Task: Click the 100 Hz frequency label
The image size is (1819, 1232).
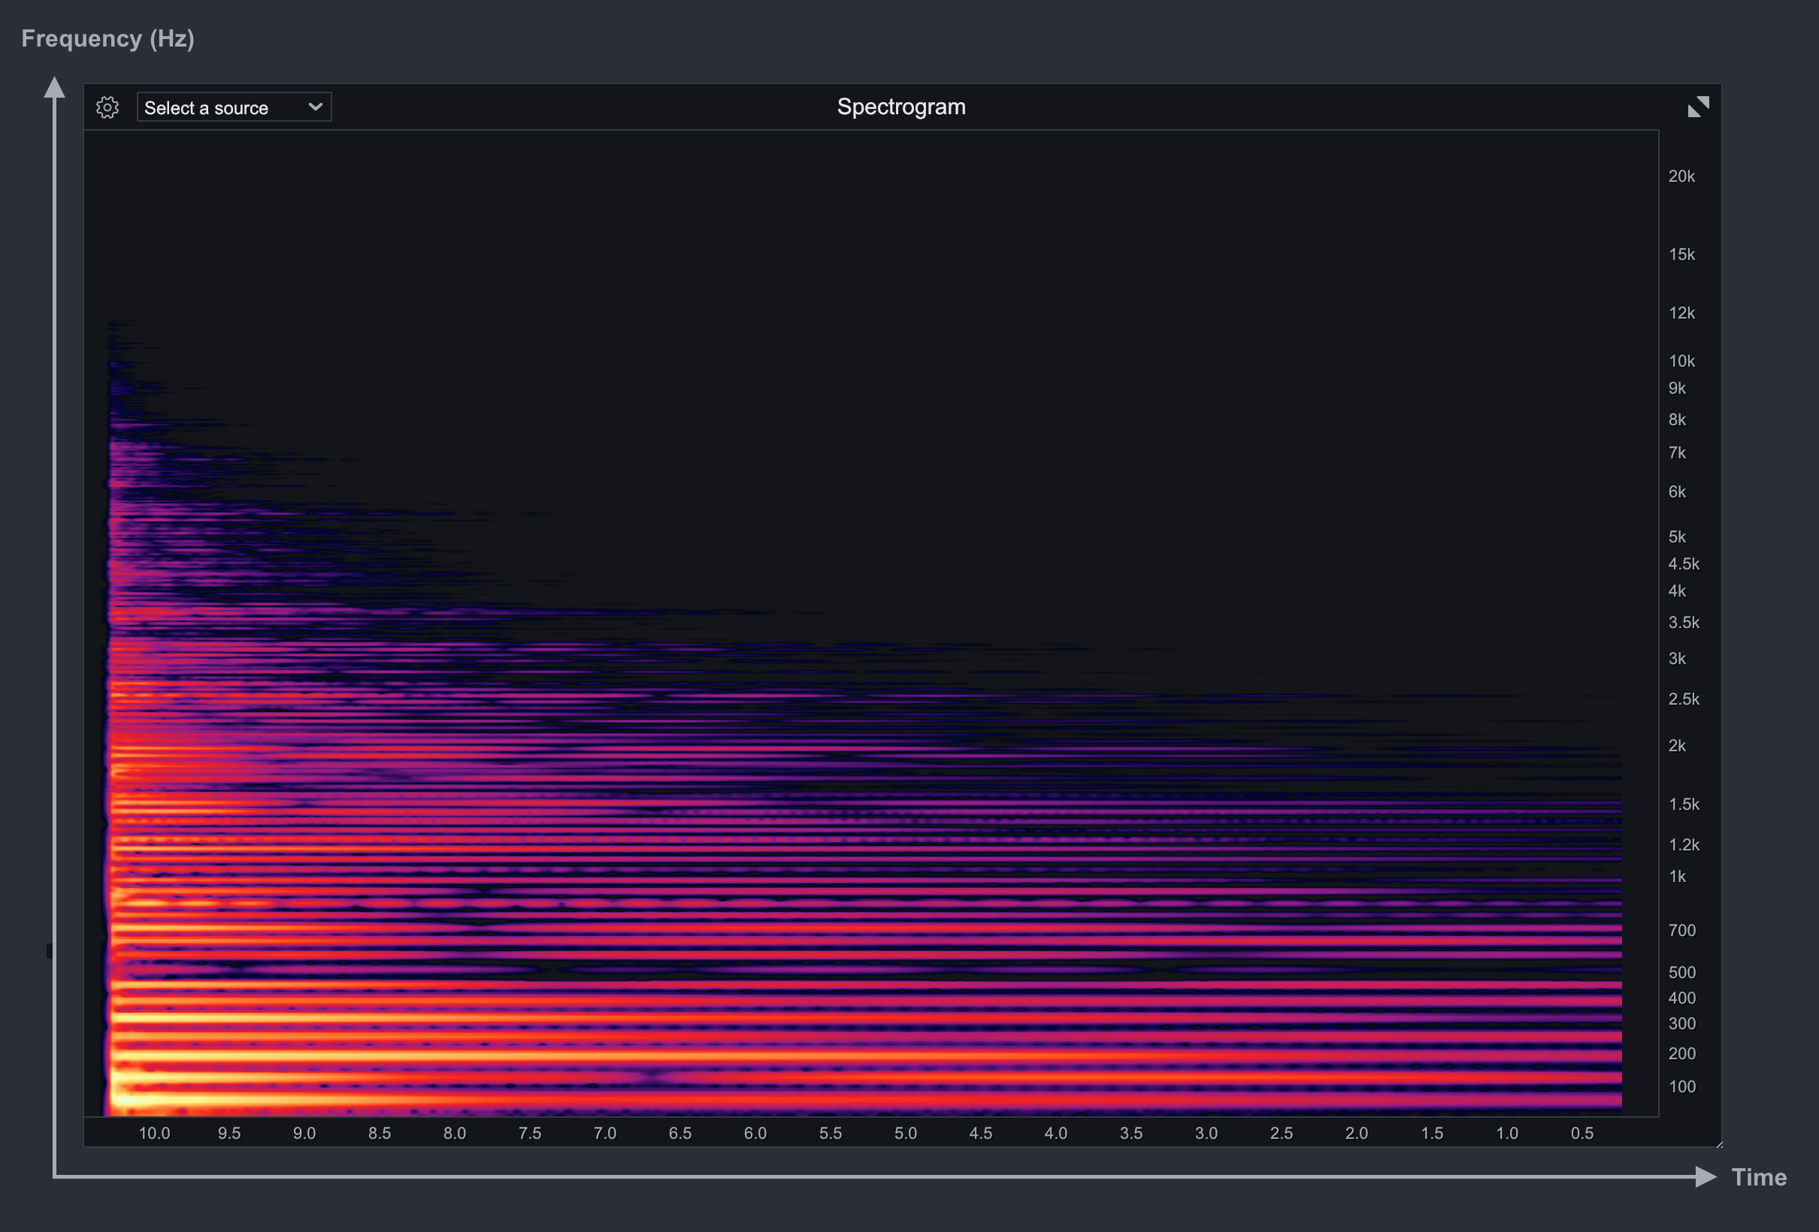Action: pos(1681,1087)
